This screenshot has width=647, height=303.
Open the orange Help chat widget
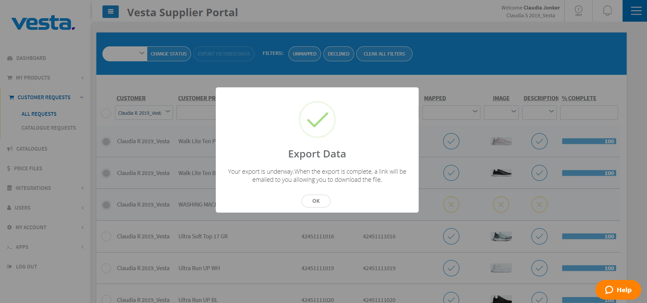(618, 290)
